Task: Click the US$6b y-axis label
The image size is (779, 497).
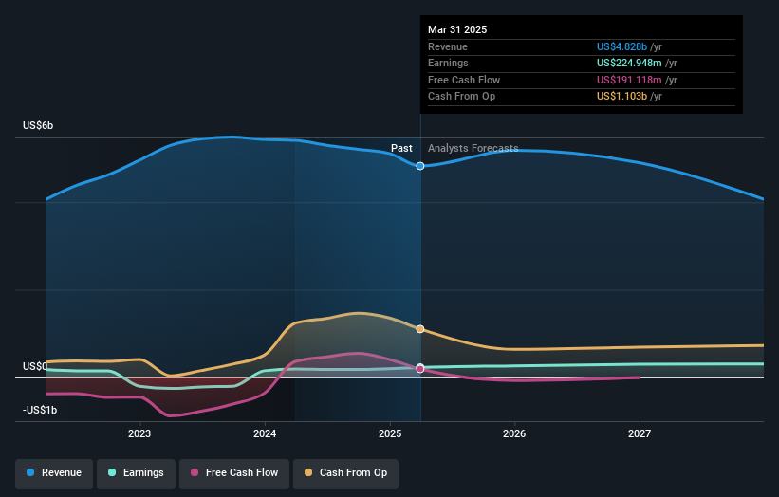Action: (x=38, y=125)
